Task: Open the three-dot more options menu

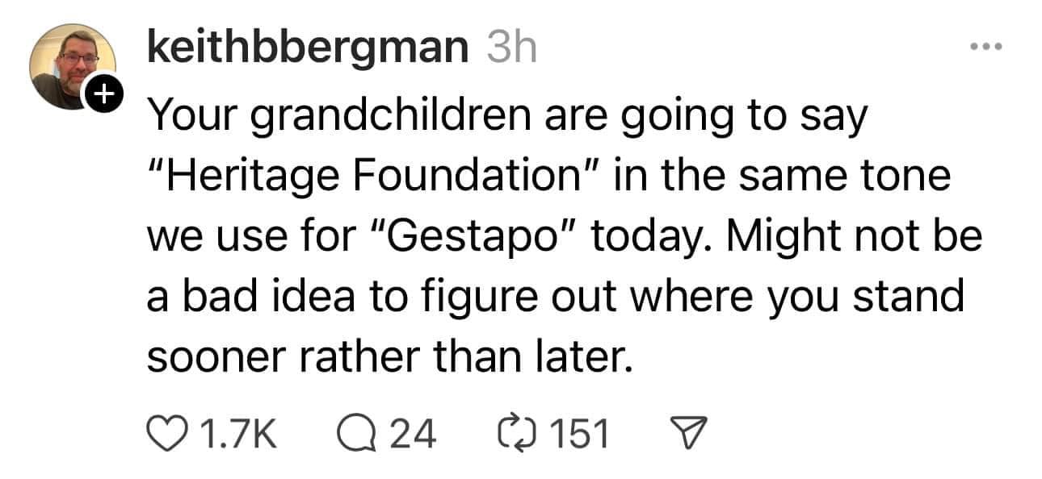Action: point(985,47)
